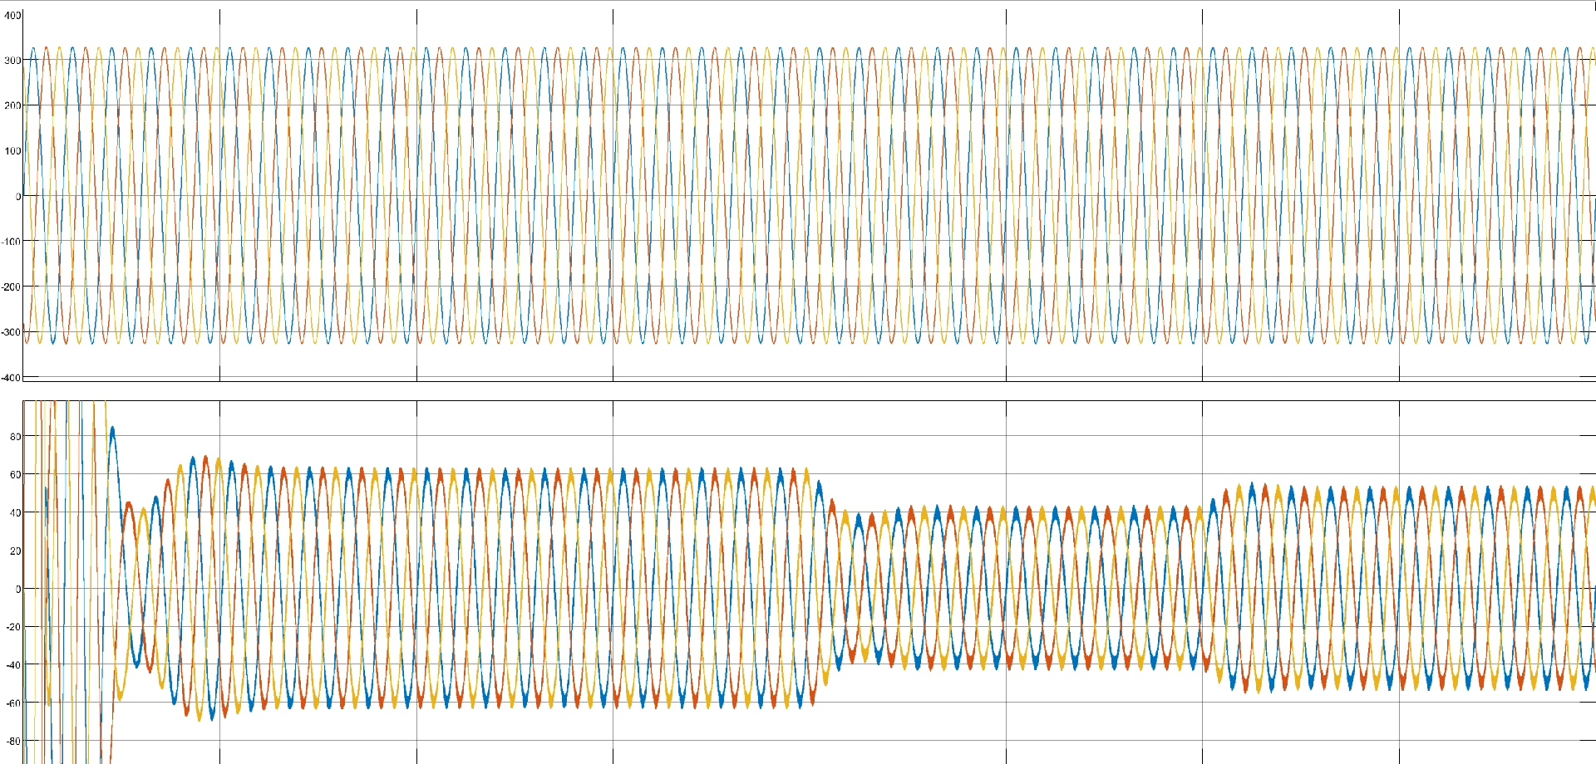Image resolution: width=1596 pixels, height=764 pixels.
Task: Click the -200 tick label on the upper plot
Action: pyautogui.click(x=12, y=287)
